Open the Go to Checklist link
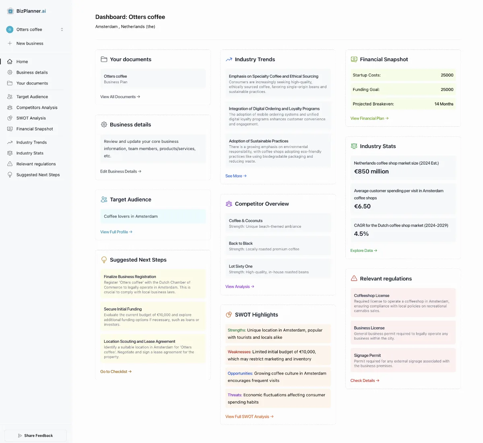483x443 pixels. pos(116,372)
